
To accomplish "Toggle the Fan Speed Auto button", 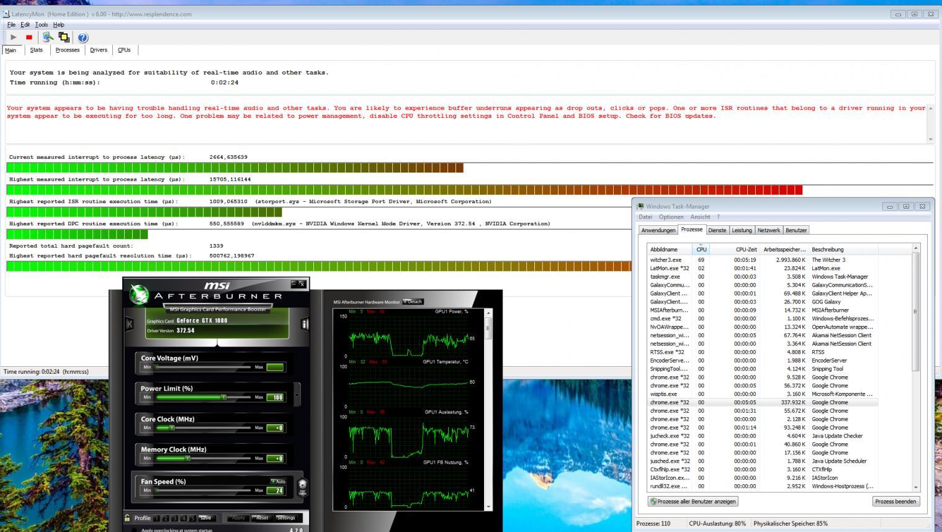I will (x=278, y=481).
